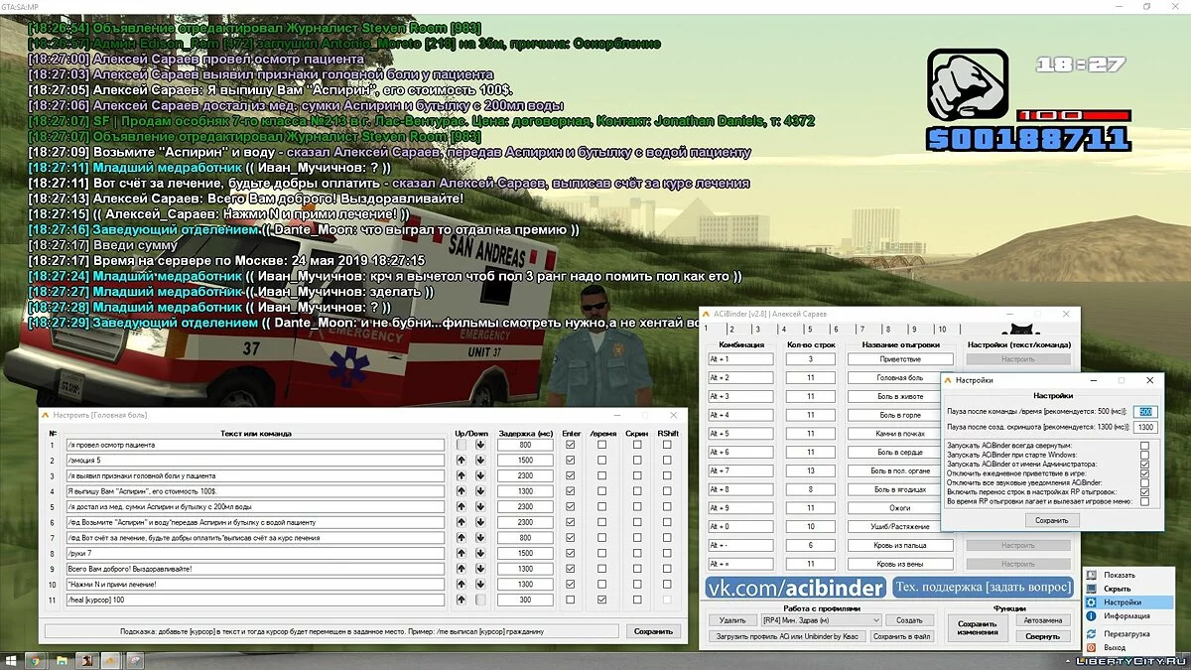Click the Свернуть button
Screen dimensions: 1191x670
(1042, 636)
